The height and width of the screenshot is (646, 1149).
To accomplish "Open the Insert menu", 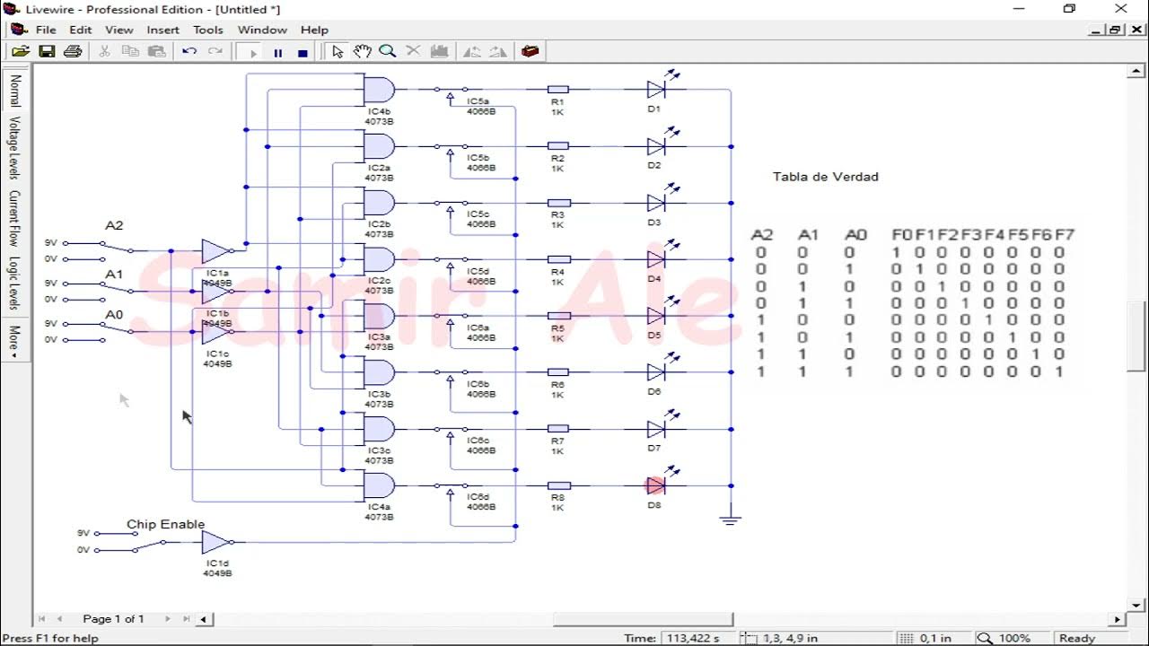I will coord(163,30).
